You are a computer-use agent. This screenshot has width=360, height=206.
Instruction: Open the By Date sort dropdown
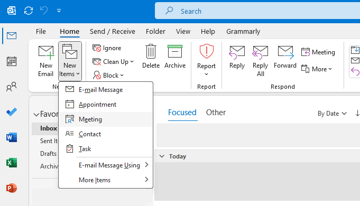click(x=332, y=114)
